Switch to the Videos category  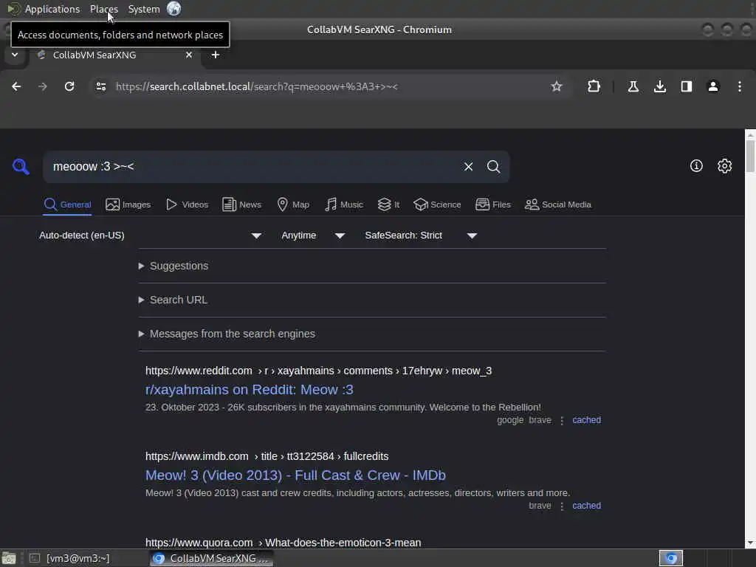pos(187,205)
